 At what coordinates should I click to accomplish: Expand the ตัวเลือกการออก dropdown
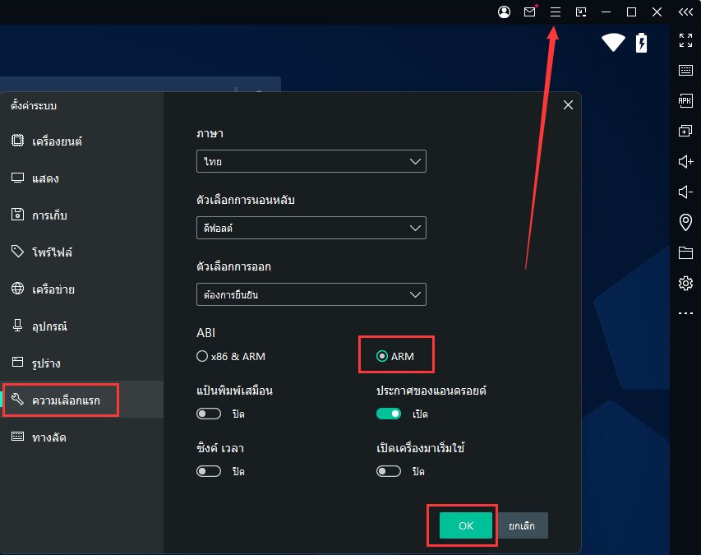click(311, 294)
